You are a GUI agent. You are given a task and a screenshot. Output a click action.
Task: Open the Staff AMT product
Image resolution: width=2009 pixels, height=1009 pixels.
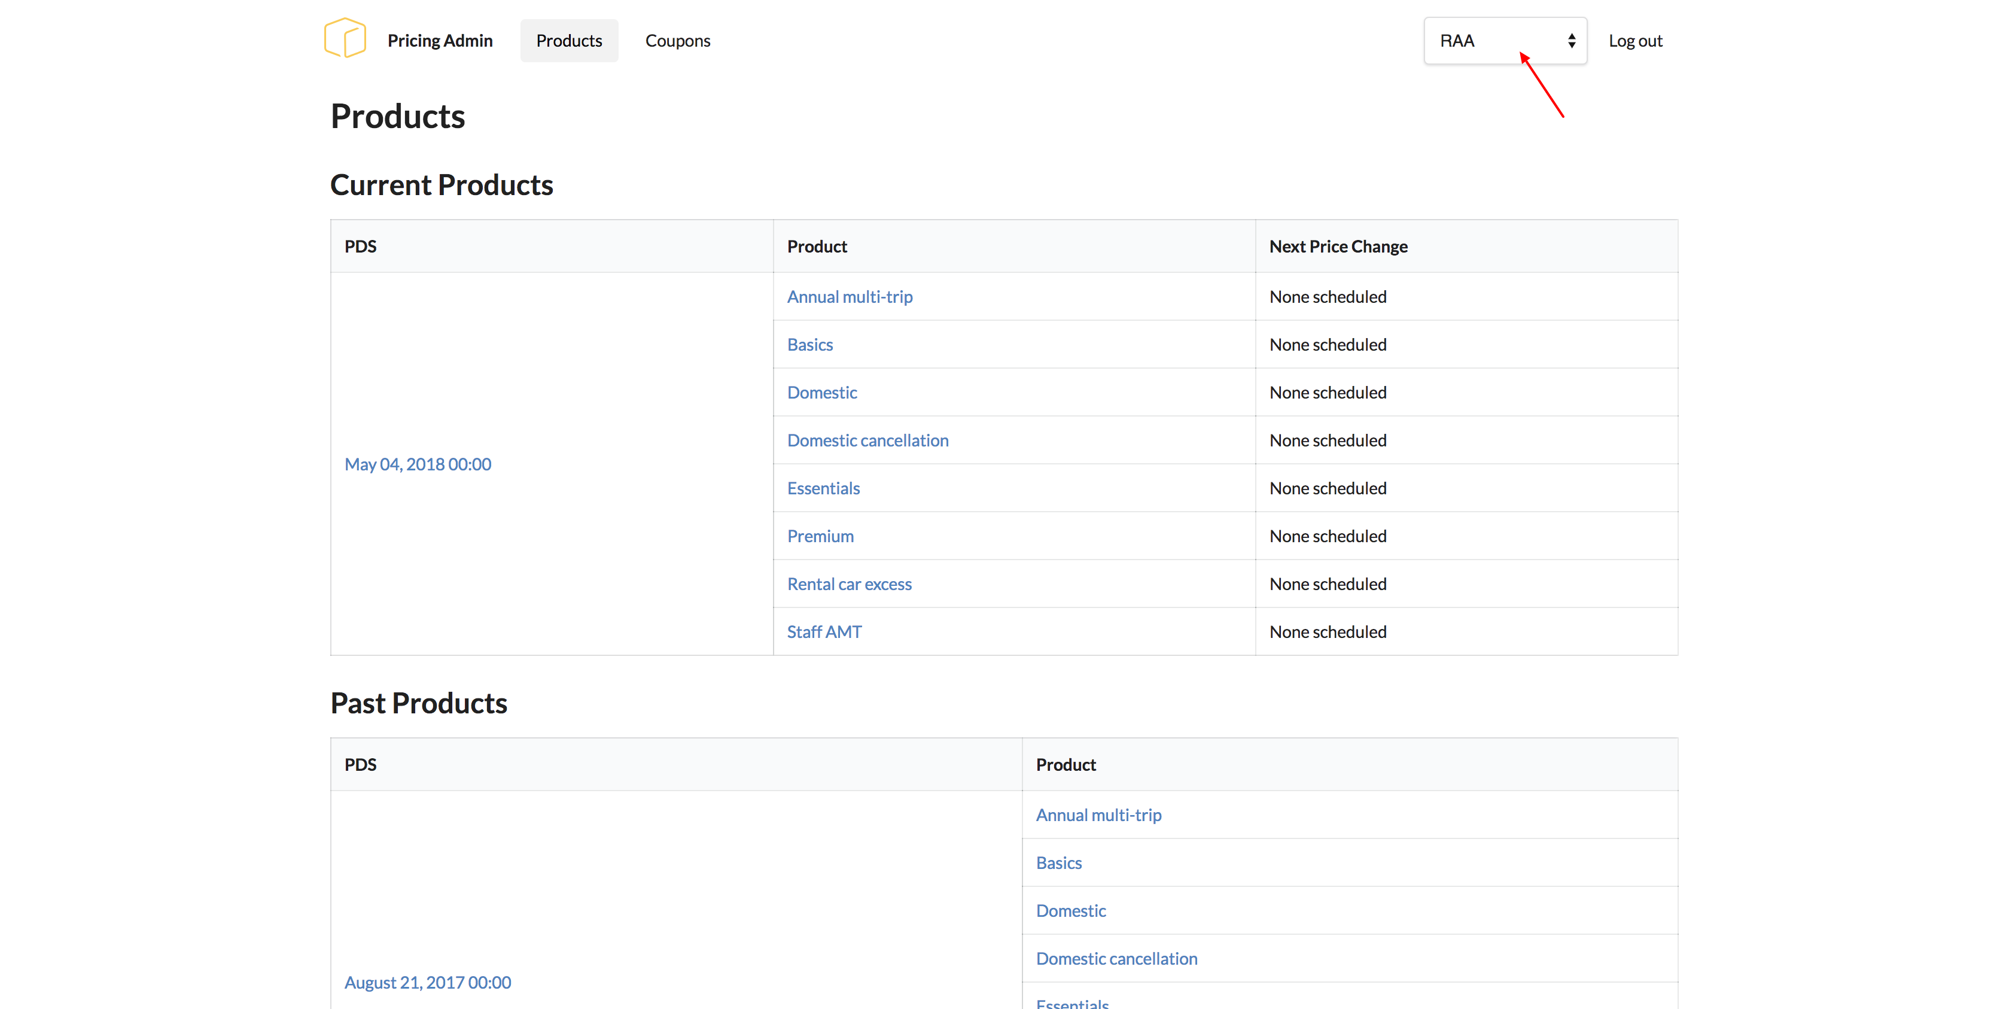tap(824, 632)
